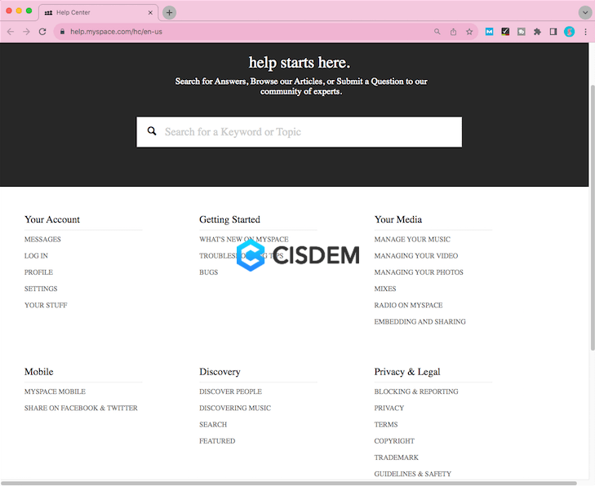
Task: Open the black checkmark extension icon
Action: pos(505,32)
